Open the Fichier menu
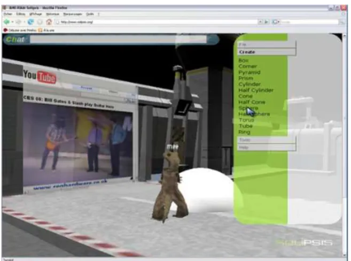 [x=7, y=14]
